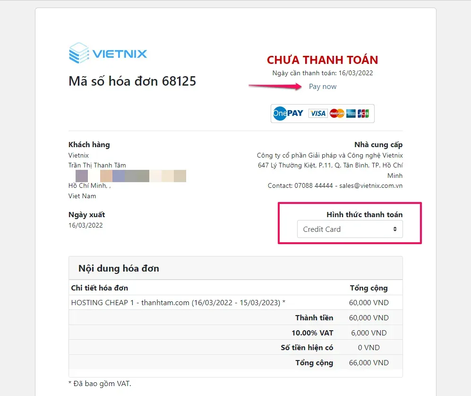This screenshot has width=471, height=396.
Task: Click the 60,000 VND amount in HOSTING row
Action: tap(369, 303)
